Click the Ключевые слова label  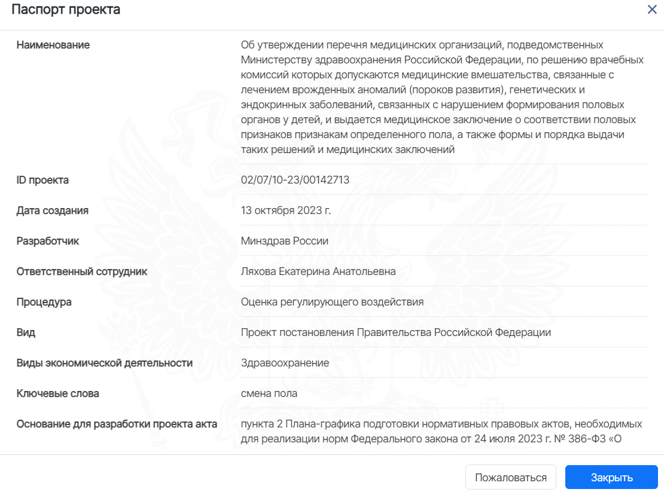click(x=57, y=393)
